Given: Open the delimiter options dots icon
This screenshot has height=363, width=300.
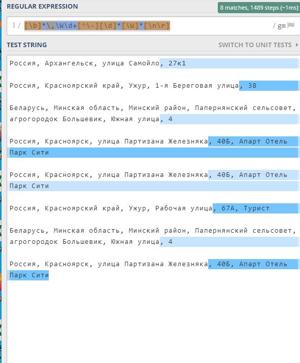Looking at the screenshot, I should [14, 25].
